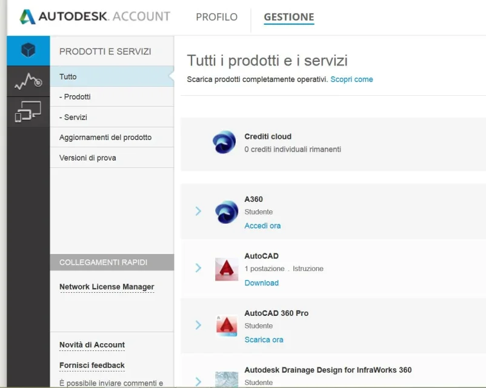
Task: Click Scarica ora under AutoCAD 360 Pro
Action: click(264, 339)
